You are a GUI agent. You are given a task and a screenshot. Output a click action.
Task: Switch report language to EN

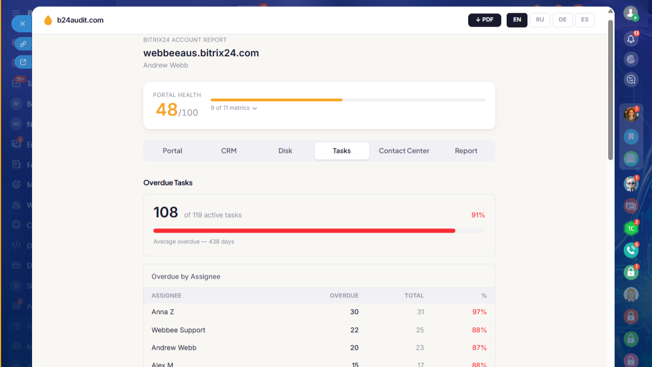[x=517, y=20]
